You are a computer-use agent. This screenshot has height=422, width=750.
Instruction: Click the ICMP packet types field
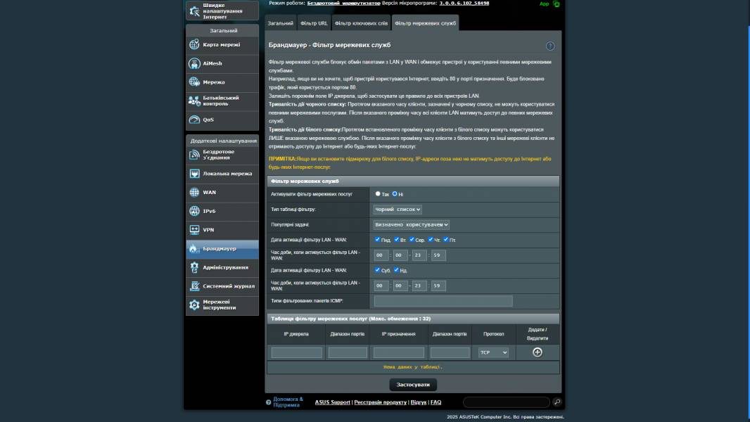click(443, 300)
